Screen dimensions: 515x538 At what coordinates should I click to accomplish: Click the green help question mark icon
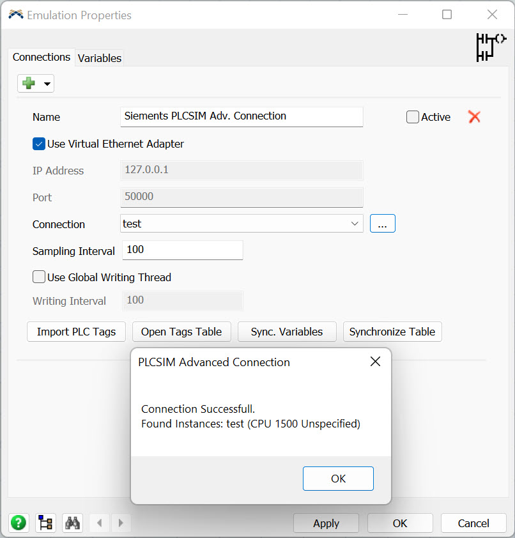pos(19,523)
